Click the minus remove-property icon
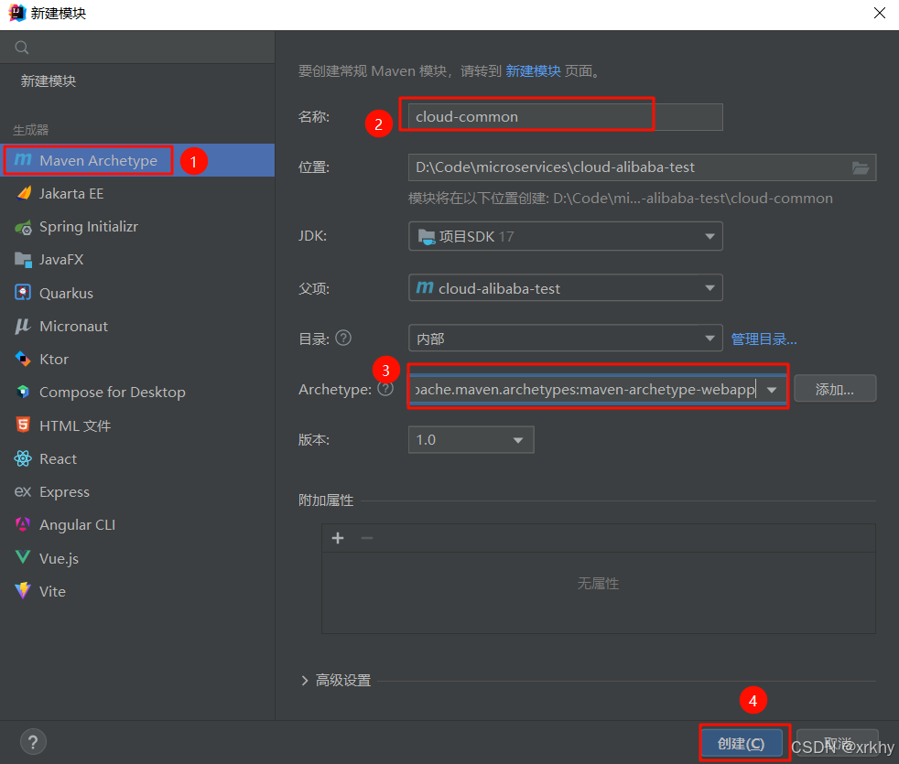The width and height of the screenshot is (899, 764). [x=367, y=538]
